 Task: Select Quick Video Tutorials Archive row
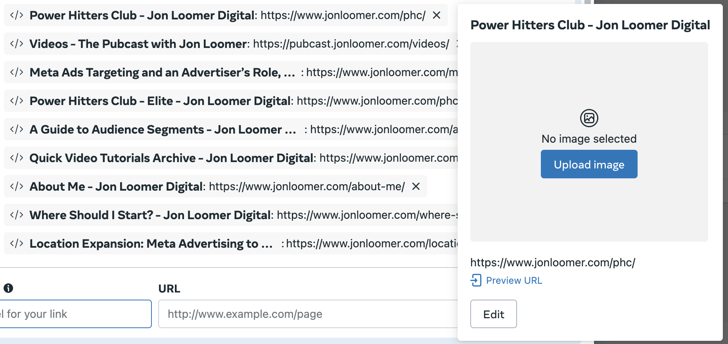tap(231, 158)
